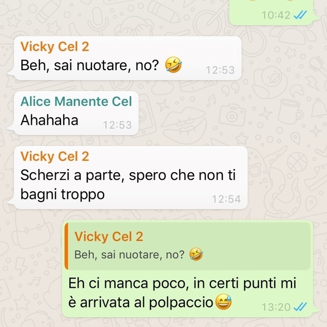Select the 'Eh ci manca poco' reply text
This screenshot has width=327, height=327.
tap(182, 293)
